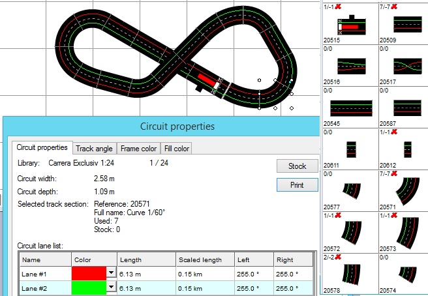Select lane change piece 20516
The image size is (428, 296).
point(351,65)
